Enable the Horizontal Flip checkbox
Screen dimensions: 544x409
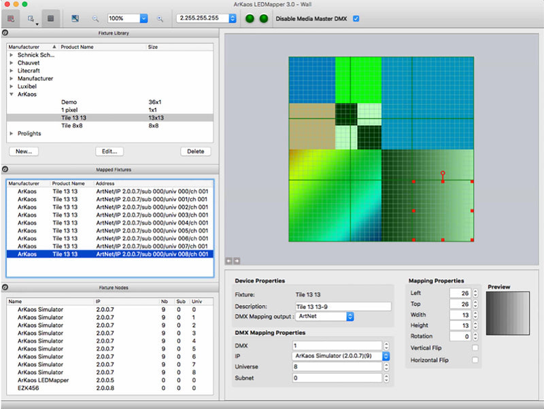pos(475,359)
